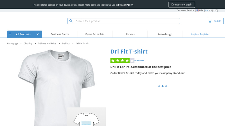
Task: Select the third carousel dot
Action: (166, 86)
